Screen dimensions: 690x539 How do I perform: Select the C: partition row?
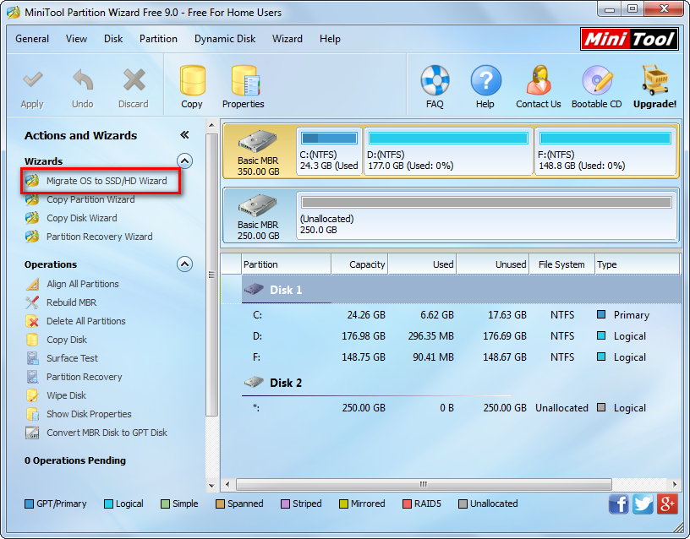(451, 315)
